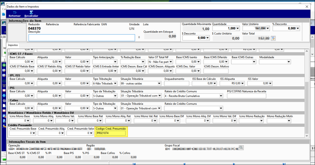Click the Retornar toolbar icon
The height and width of the screenshot is (165, 315).
pos(15,12)
